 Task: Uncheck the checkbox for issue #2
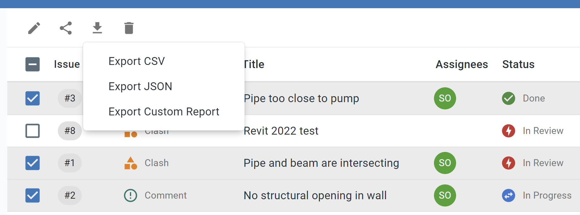point(33,195)
